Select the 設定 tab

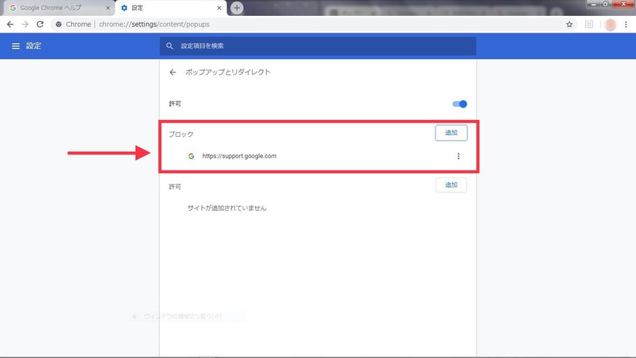coord(170,8)
